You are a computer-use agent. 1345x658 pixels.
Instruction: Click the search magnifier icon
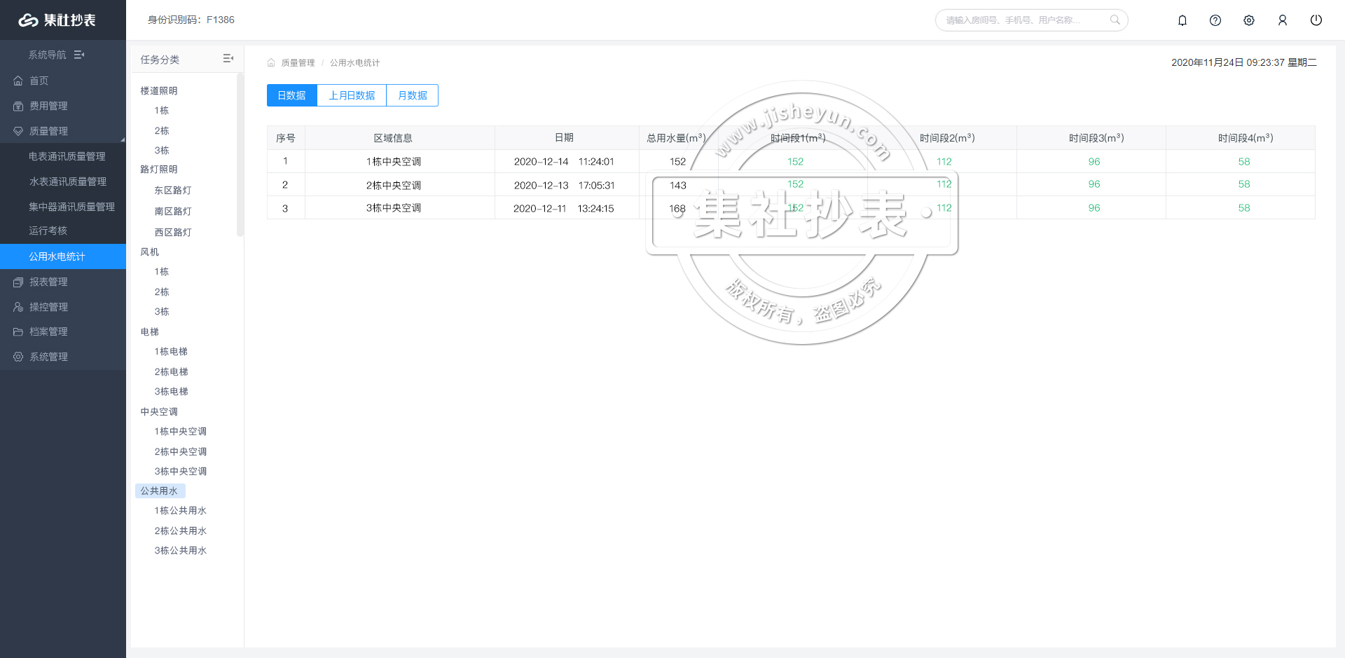coord(1115,20)
